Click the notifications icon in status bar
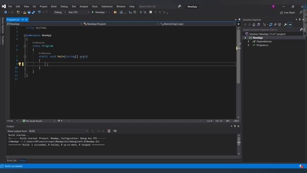 [x=301, y=166]
